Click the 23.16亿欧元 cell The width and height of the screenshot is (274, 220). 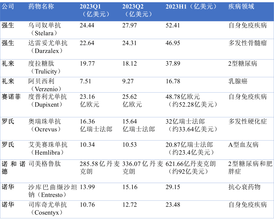pyautogui.click(x=90, y=101)
